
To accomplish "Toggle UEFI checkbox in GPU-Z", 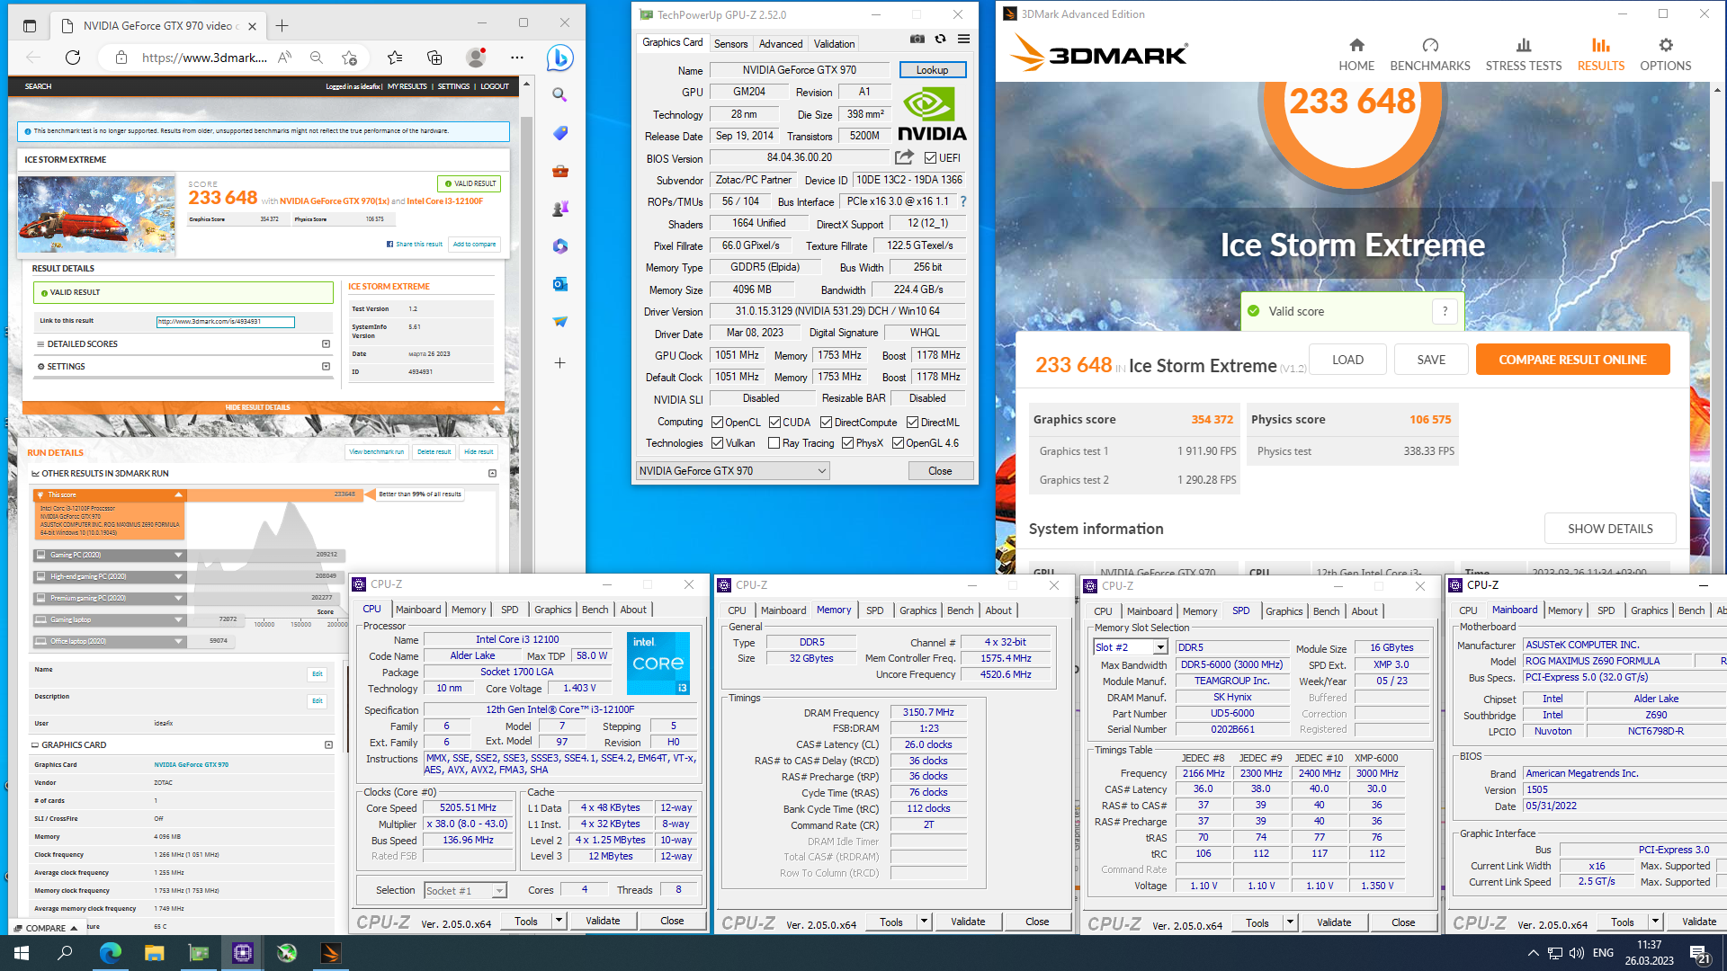I will tap(930, 158).
